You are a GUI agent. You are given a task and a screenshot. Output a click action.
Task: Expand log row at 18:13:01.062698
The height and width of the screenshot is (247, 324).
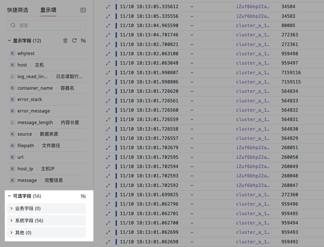pos(108,242)
